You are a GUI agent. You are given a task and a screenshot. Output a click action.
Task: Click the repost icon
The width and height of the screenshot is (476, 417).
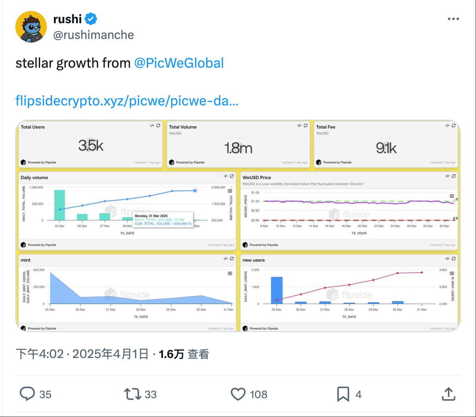[132, 394]
